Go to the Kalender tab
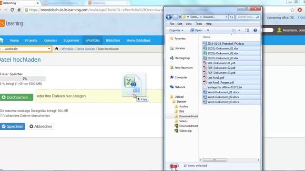 [x=50, y=40]
